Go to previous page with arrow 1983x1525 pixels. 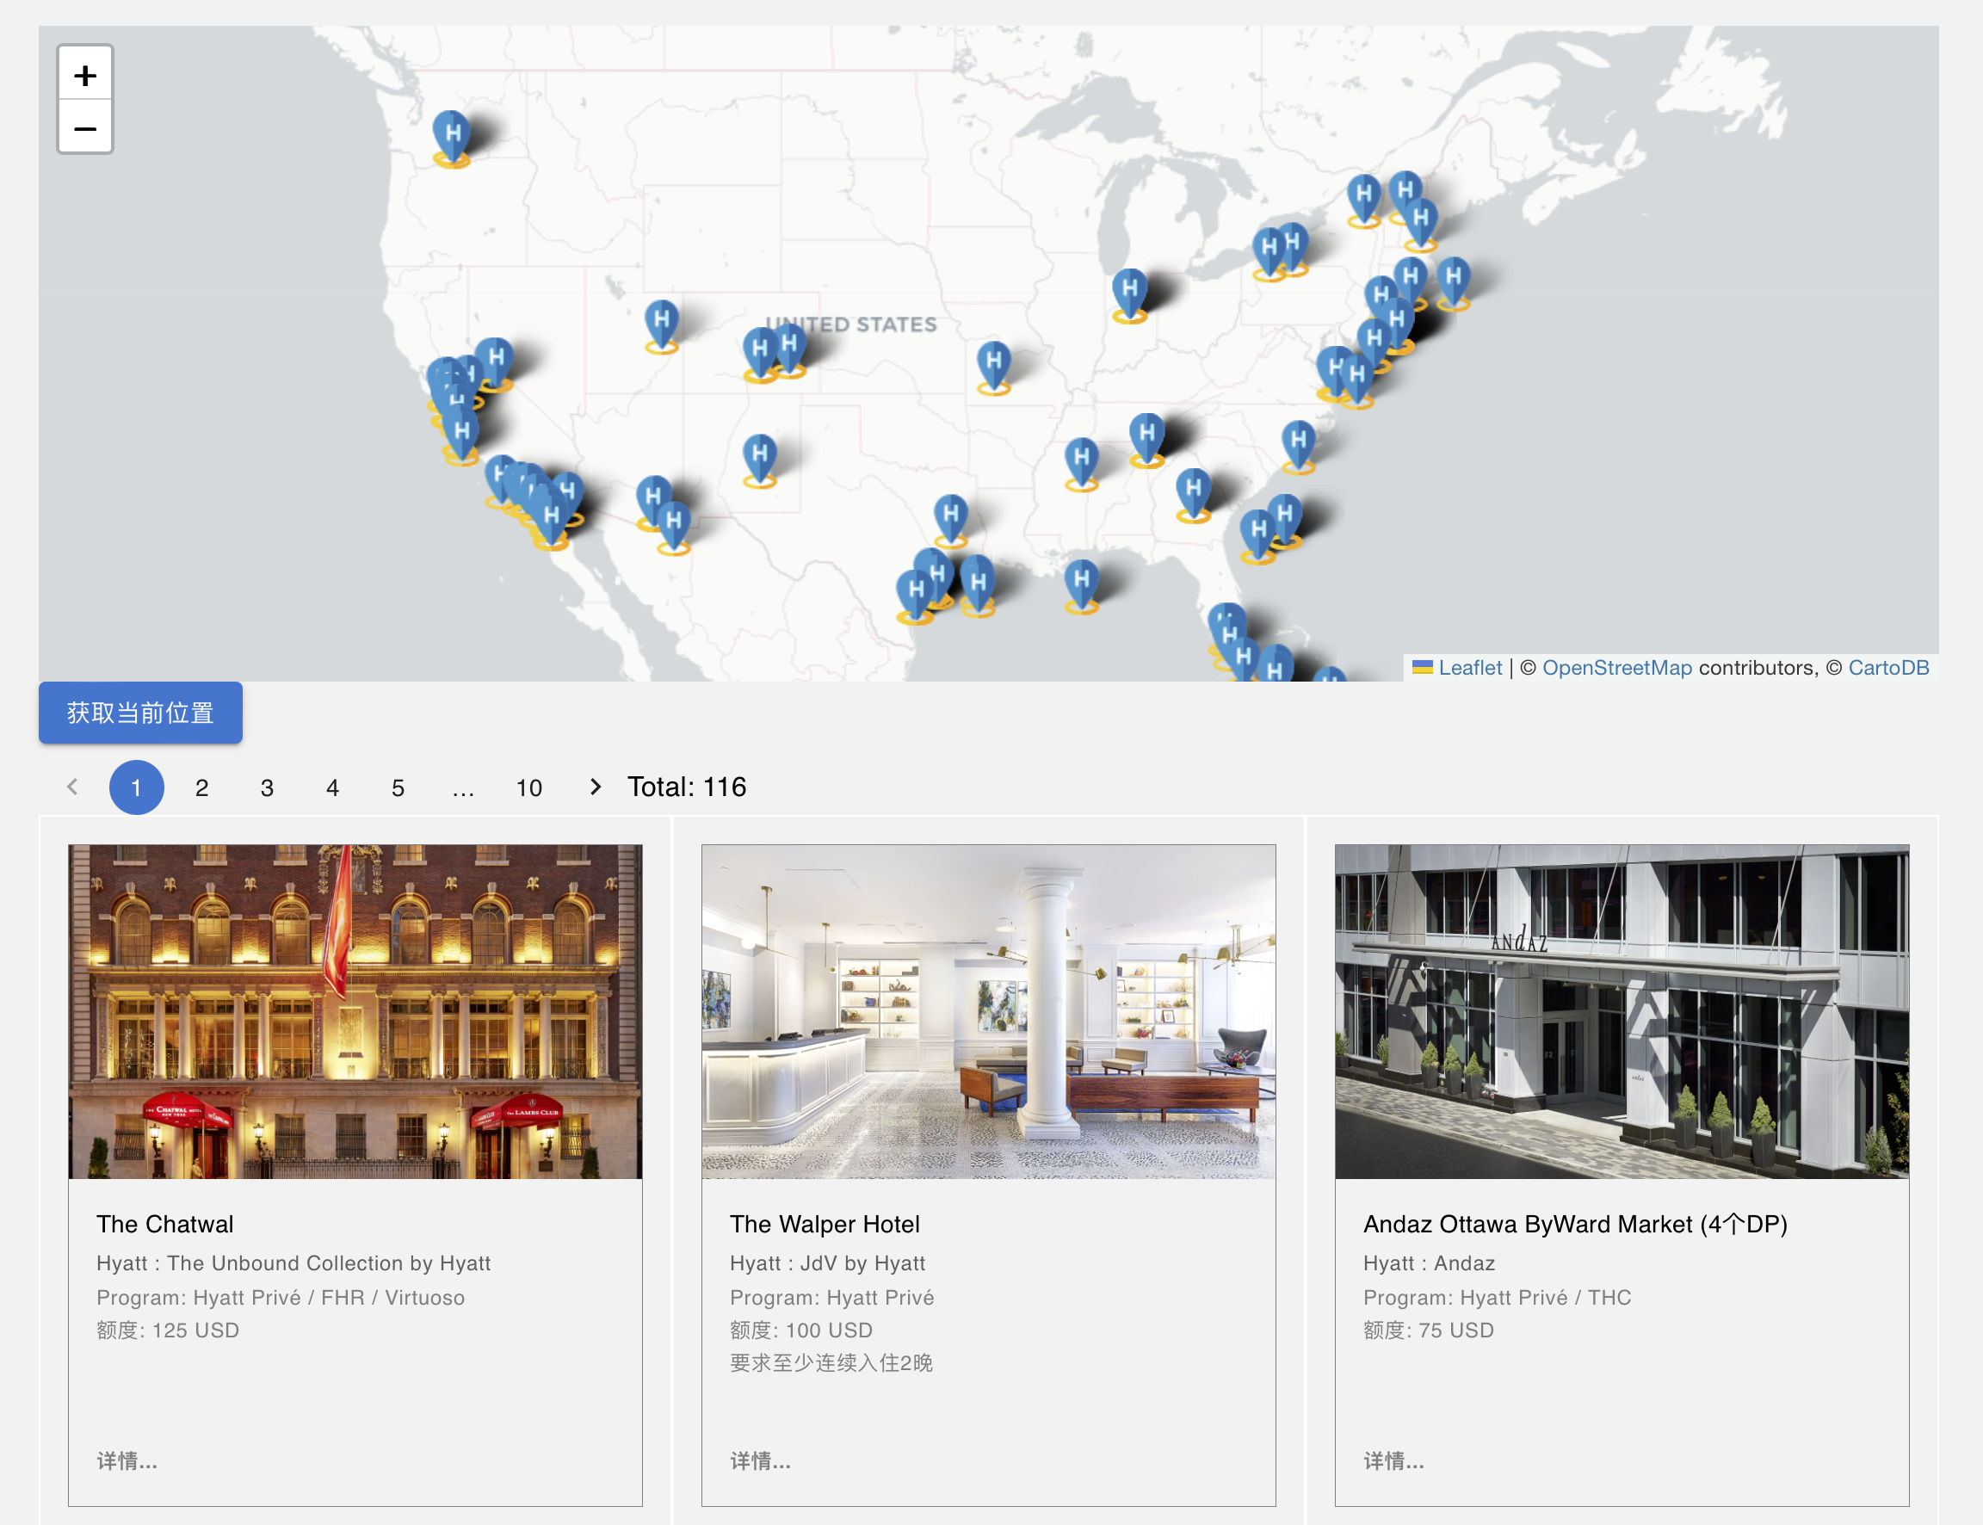click(72, 787)
